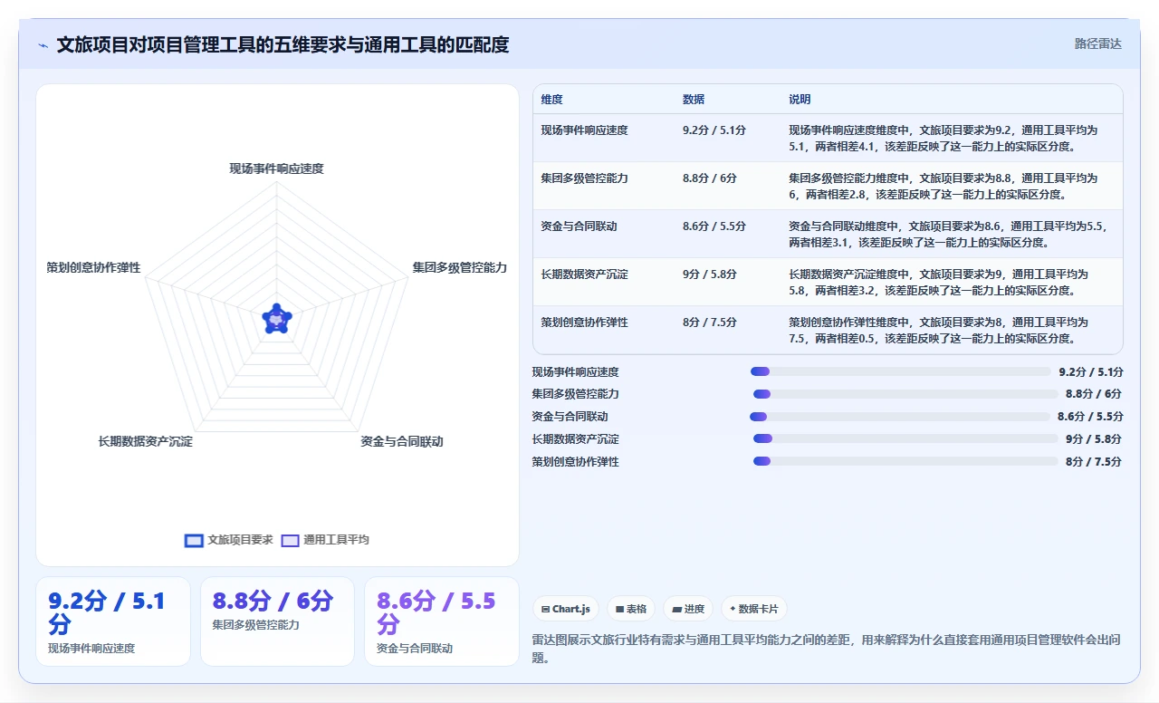Open the 8.8分 / 6分 data card

pyautogui.click(x=277, y=621)
